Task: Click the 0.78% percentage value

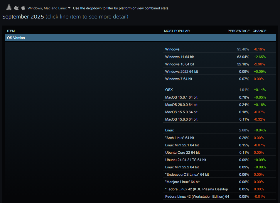Action: pos(244,97)
